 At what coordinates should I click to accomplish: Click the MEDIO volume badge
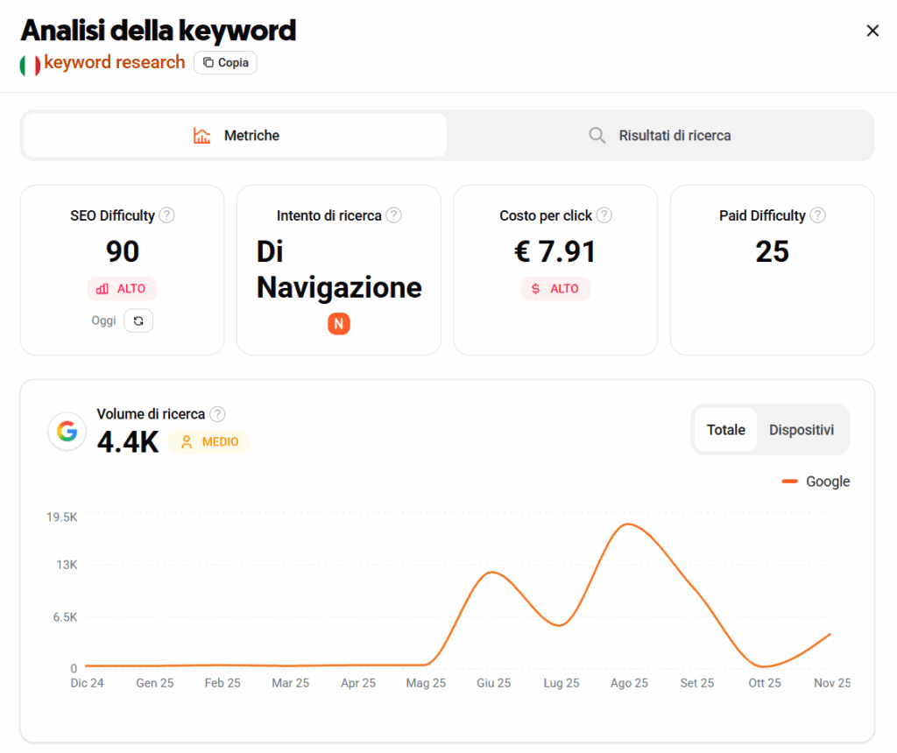(x=208, y=443)
